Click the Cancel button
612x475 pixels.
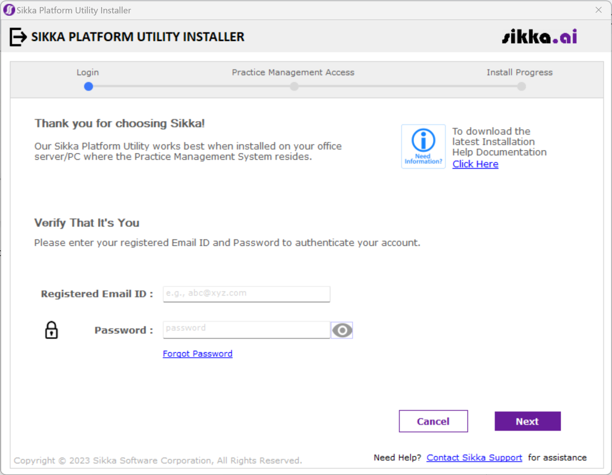click(433, 421)
